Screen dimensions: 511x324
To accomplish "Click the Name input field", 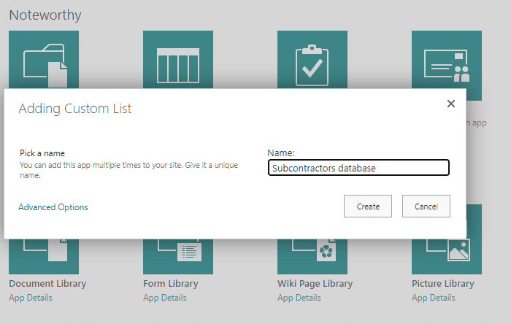I will [x=358, y=168].
